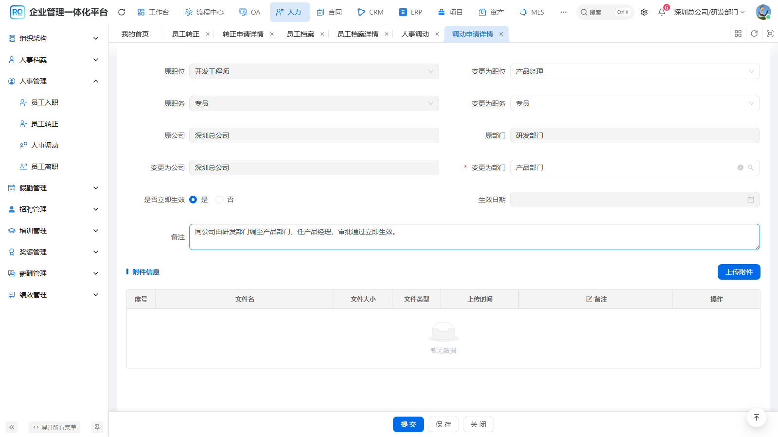The width and height of the screenshot is (778, 437).
Task: Open the more modules ellipsis icon
Action: pyautogui.click(x=564, y=12)
